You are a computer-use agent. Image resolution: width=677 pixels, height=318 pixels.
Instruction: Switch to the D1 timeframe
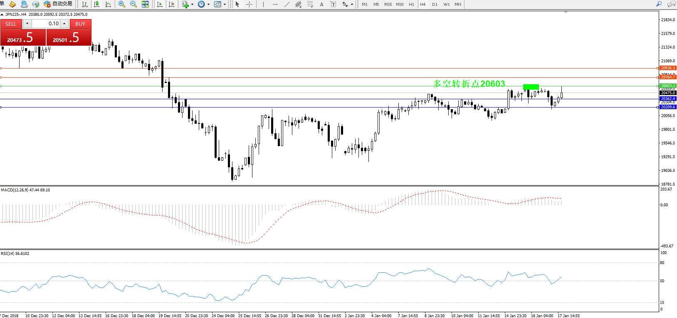(435, 4)
